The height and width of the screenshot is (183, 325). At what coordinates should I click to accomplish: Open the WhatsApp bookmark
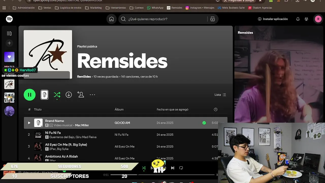(155, 8)
